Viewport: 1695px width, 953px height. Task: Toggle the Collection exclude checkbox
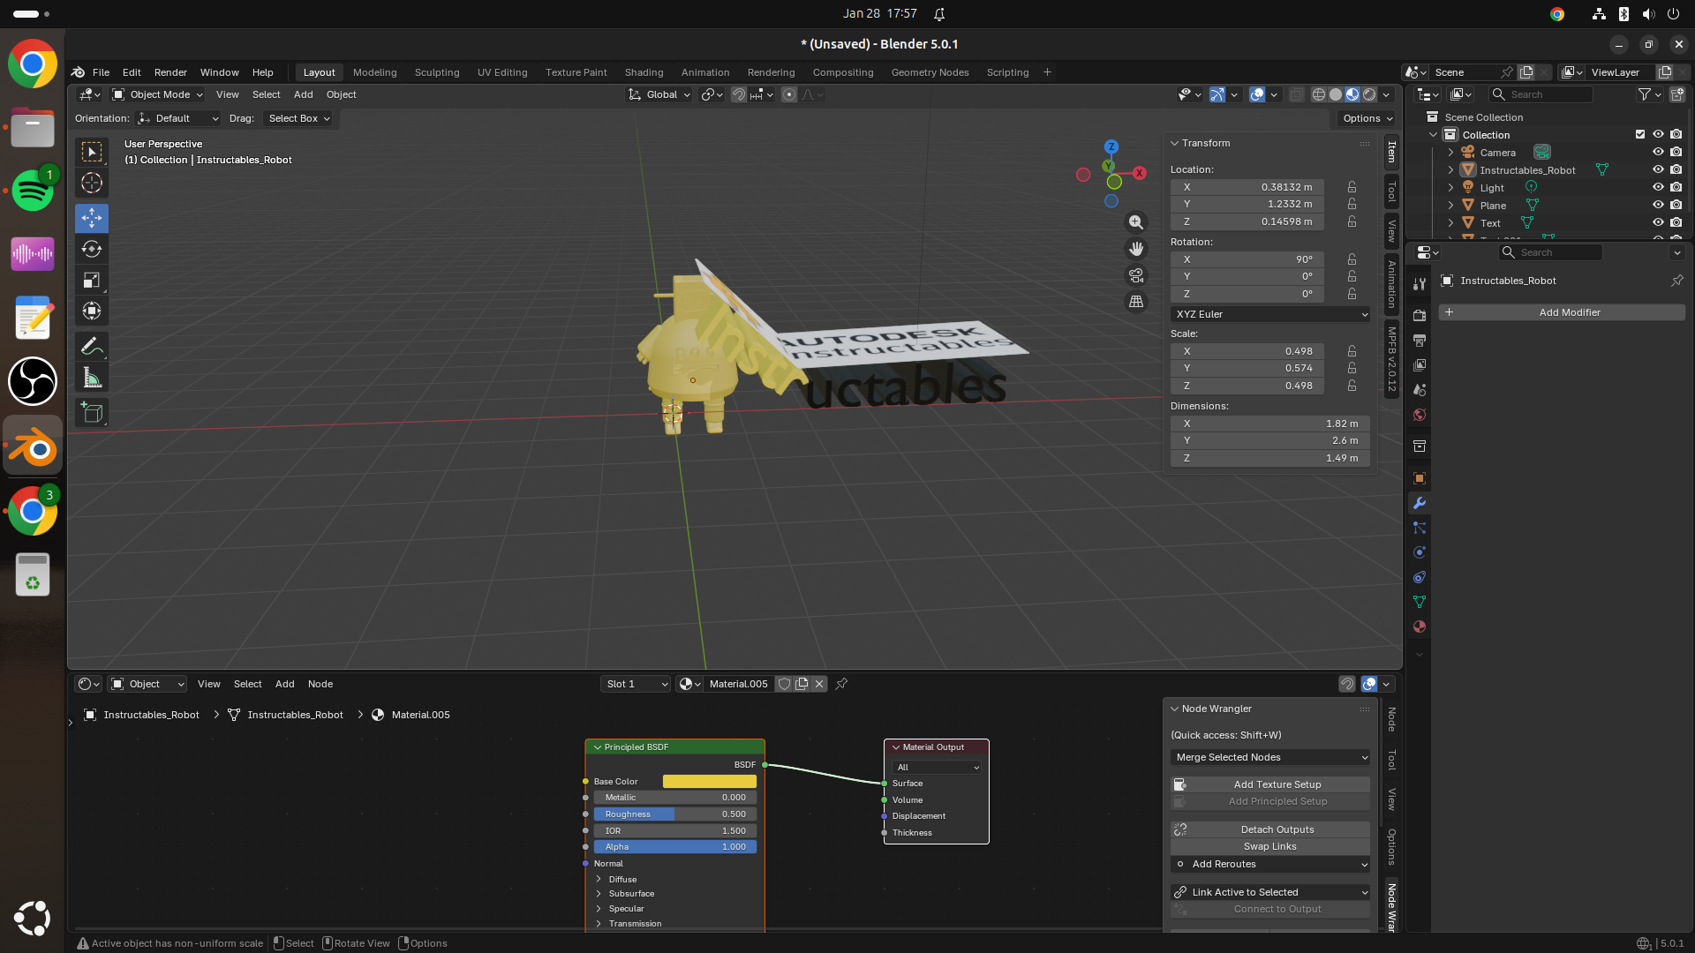point(1640,135)
